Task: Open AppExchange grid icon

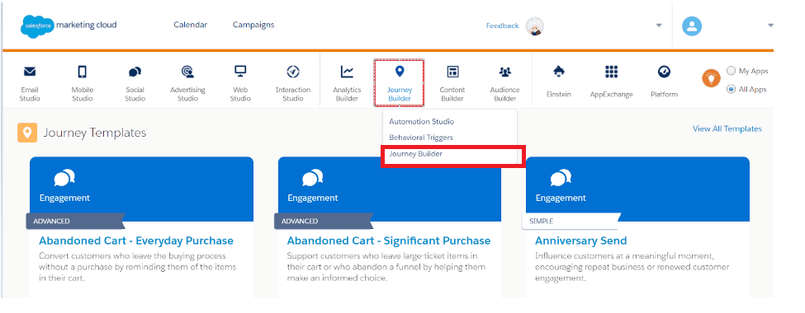Action: click(612, 72)
